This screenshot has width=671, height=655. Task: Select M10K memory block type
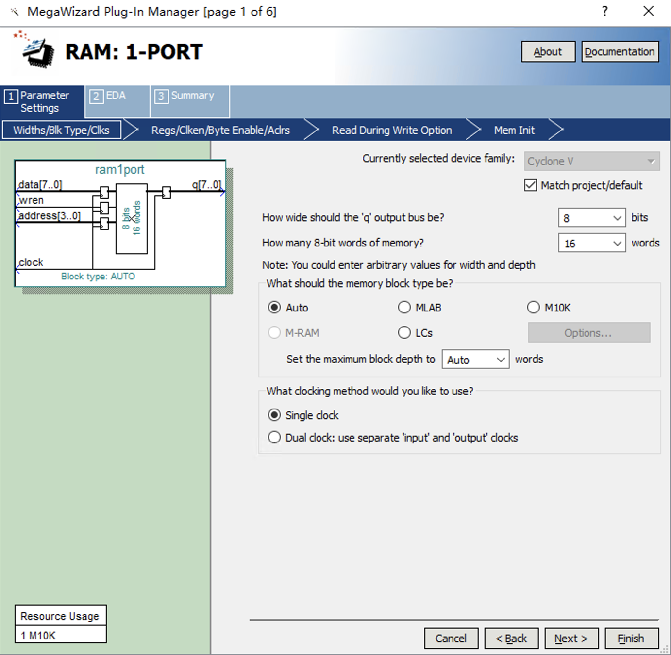point(534,308)
